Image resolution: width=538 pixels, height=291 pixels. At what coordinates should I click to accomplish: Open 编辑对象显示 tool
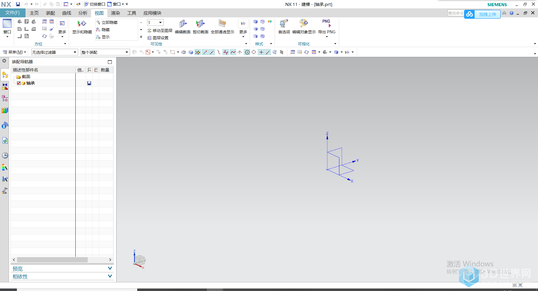click(304, 27)
